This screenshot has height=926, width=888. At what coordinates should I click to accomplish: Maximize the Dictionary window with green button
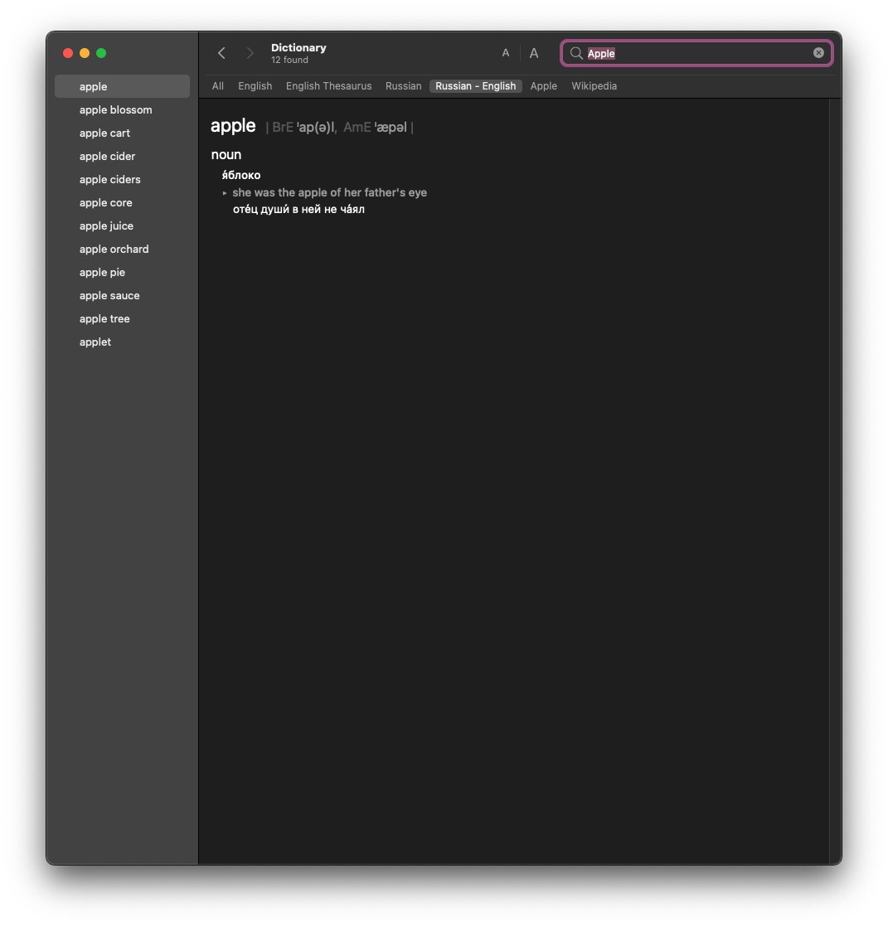(101, 53)
